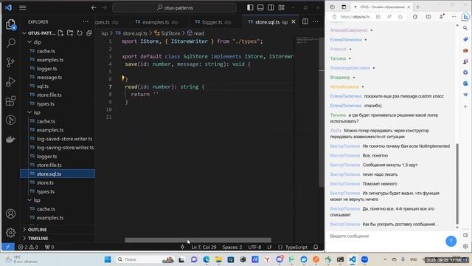
Task: Refresh the Explorer tree
Action: click(x=80, y=33)
